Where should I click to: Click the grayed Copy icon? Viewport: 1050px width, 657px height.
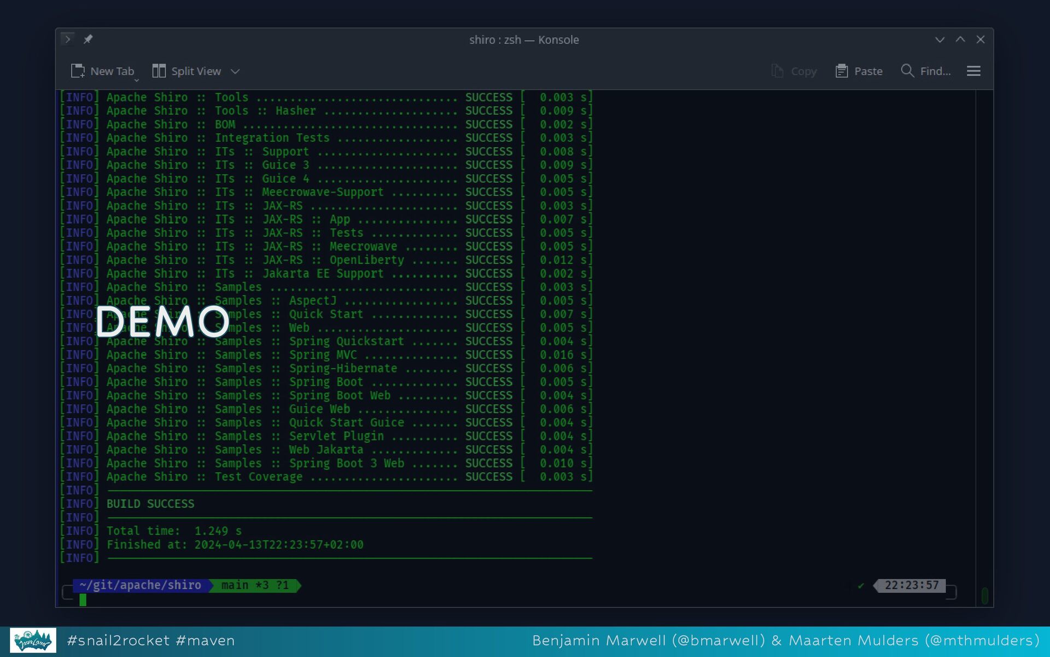(777, 71)
